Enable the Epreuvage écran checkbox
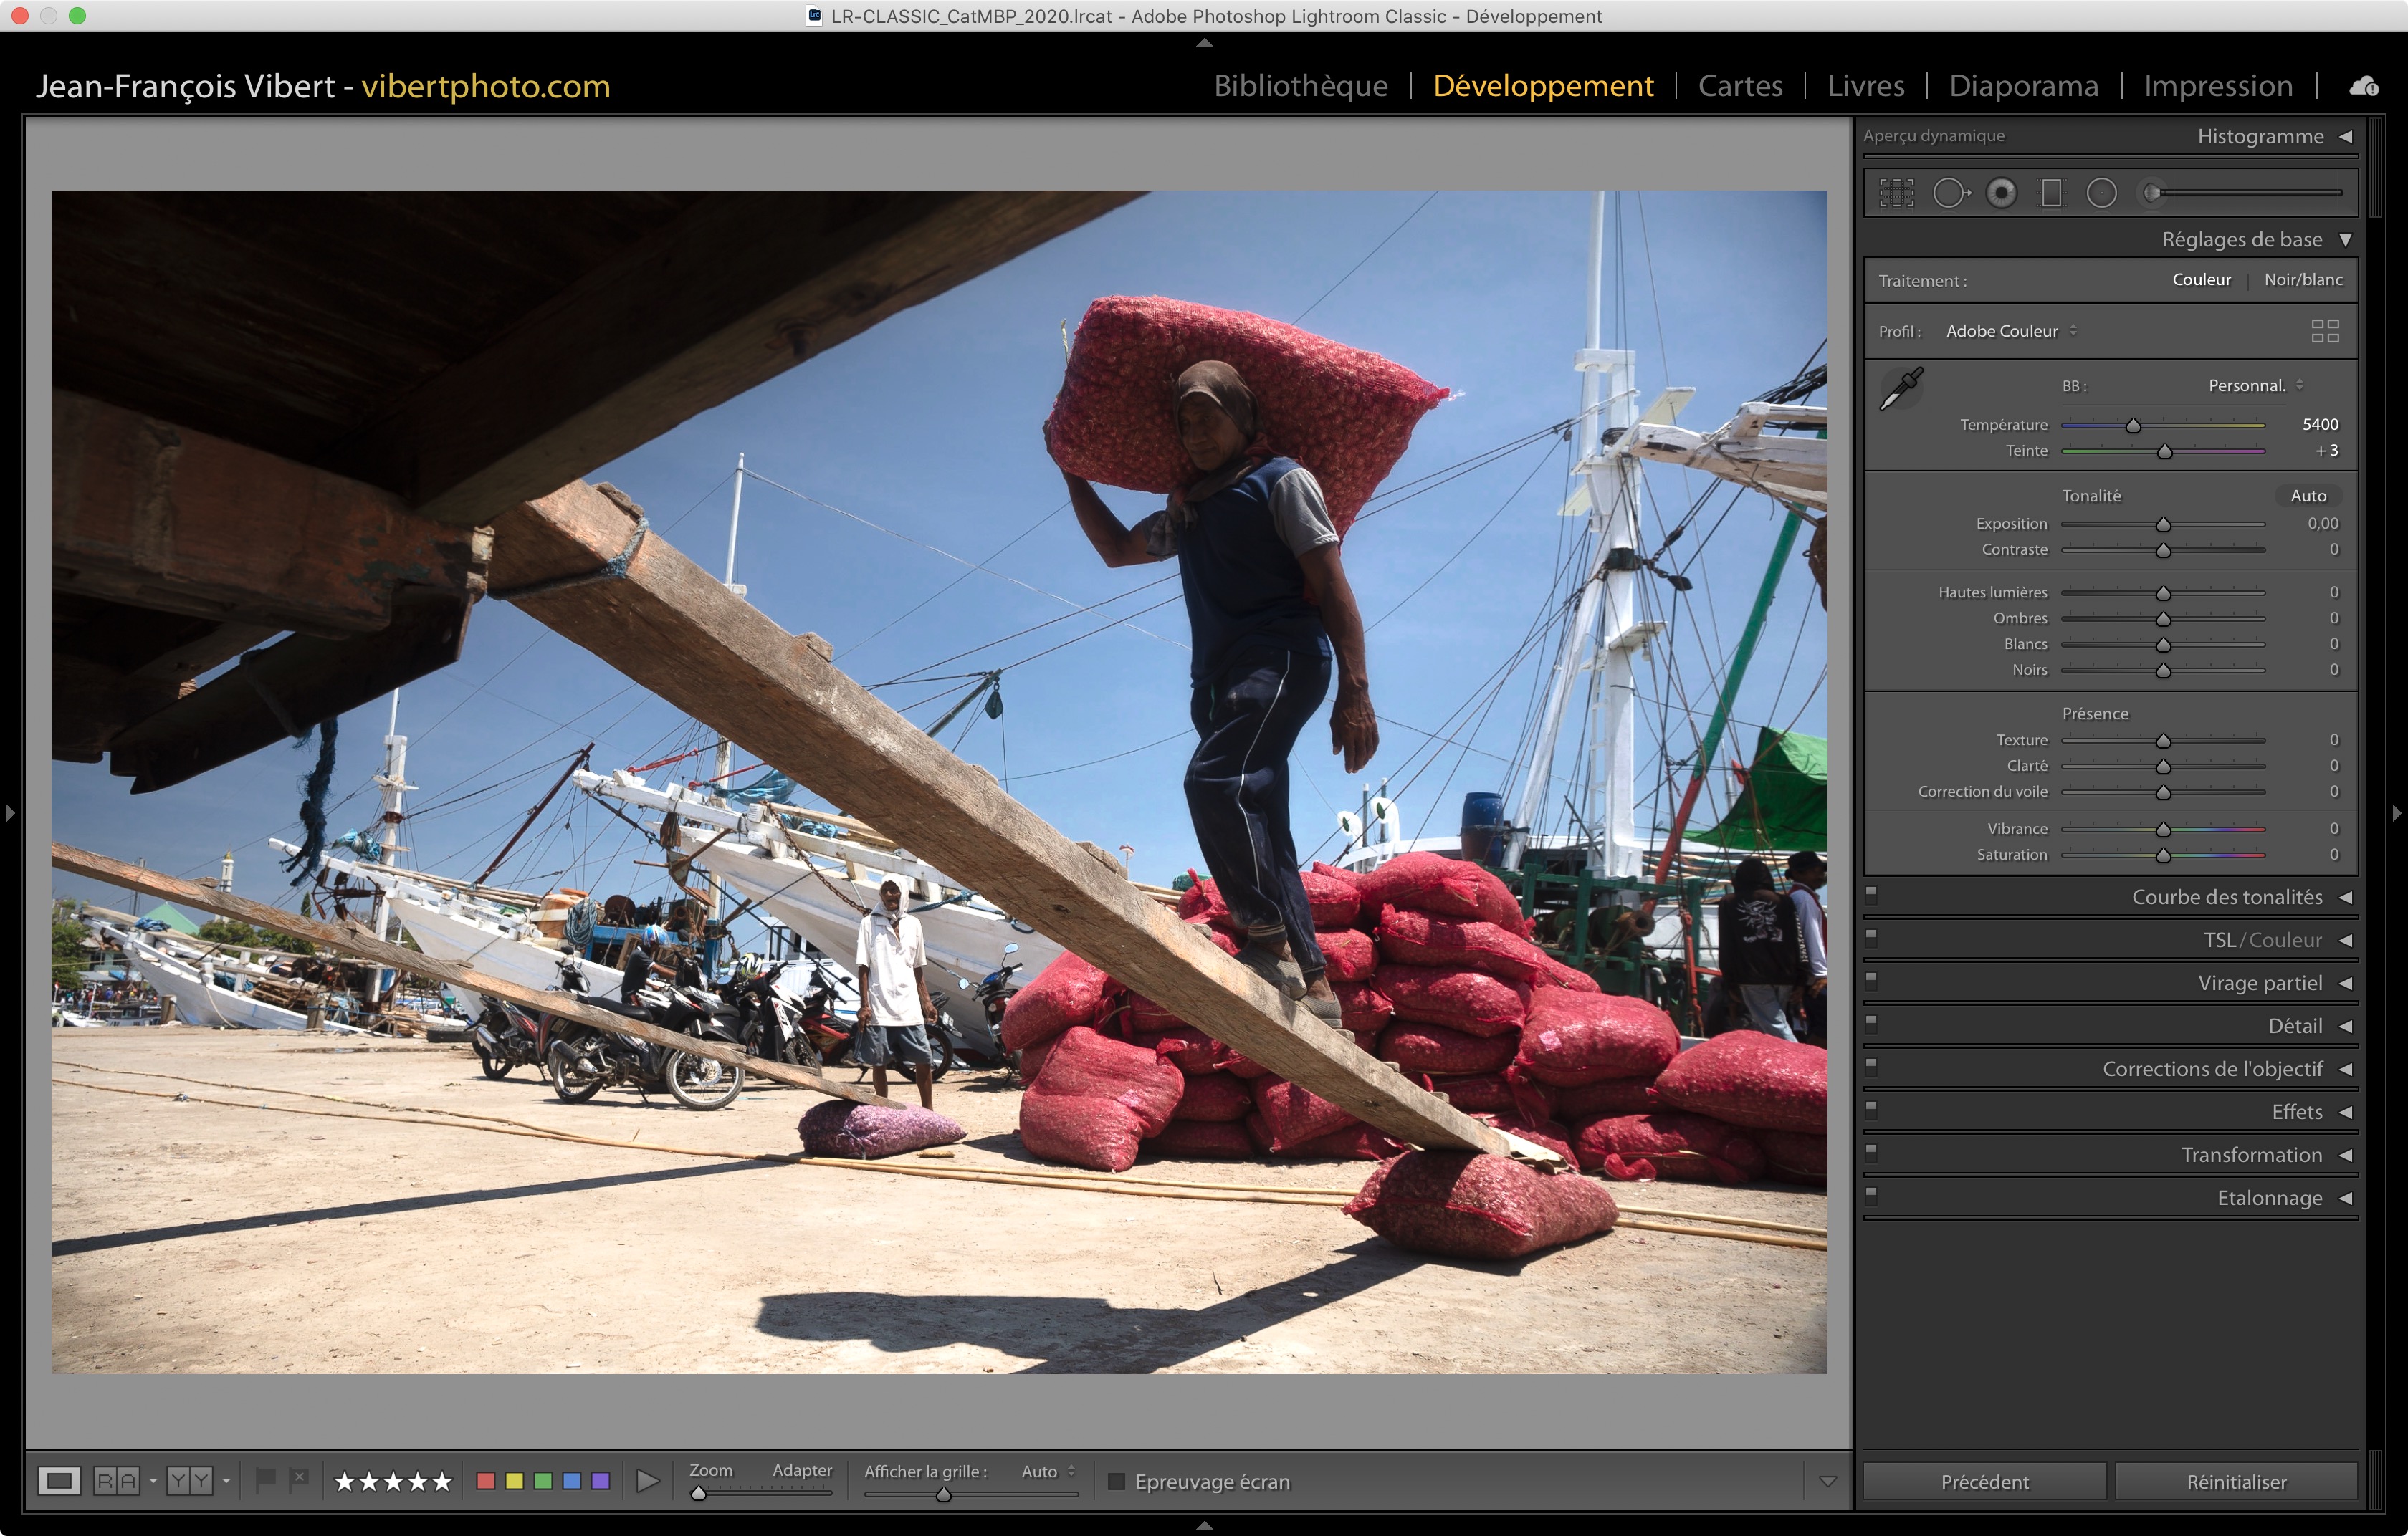 pyautogui.click(x=1117, y=1481)
